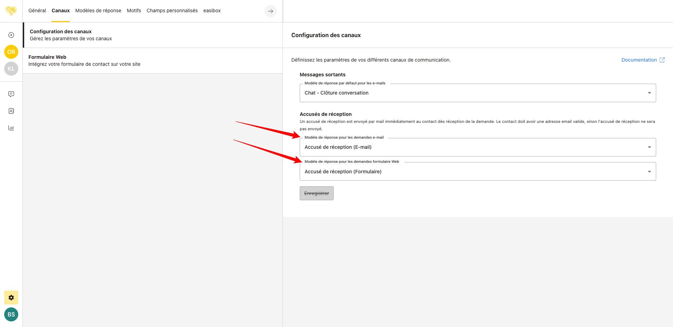Expand the default e-mail reply template dropdown
Screen dimensions: 673x327
click(x=477, y=93)
